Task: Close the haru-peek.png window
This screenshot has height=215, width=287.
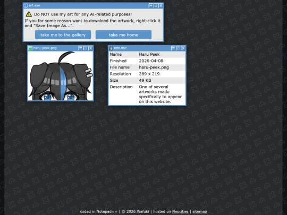Action: pos(90,48)
